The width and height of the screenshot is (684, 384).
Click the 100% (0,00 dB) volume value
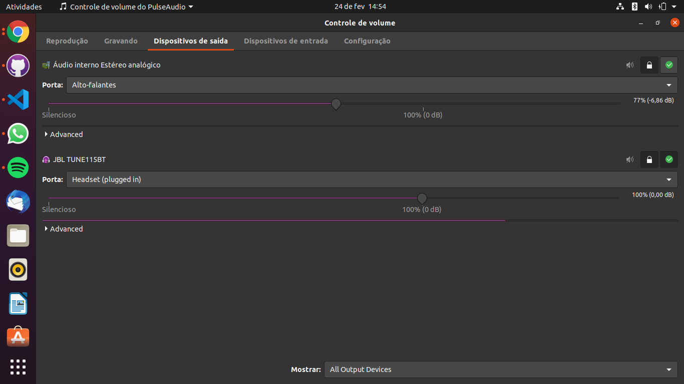pos(653,195)
